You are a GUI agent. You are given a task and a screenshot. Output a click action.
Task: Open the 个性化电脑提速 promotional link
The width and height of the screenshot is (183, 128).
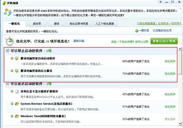[x=159, y=23]
